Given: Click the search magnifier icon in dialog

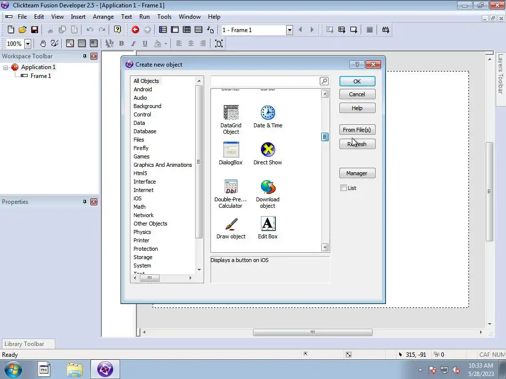Looking at the screenshot, I should [x=324, y=81].
